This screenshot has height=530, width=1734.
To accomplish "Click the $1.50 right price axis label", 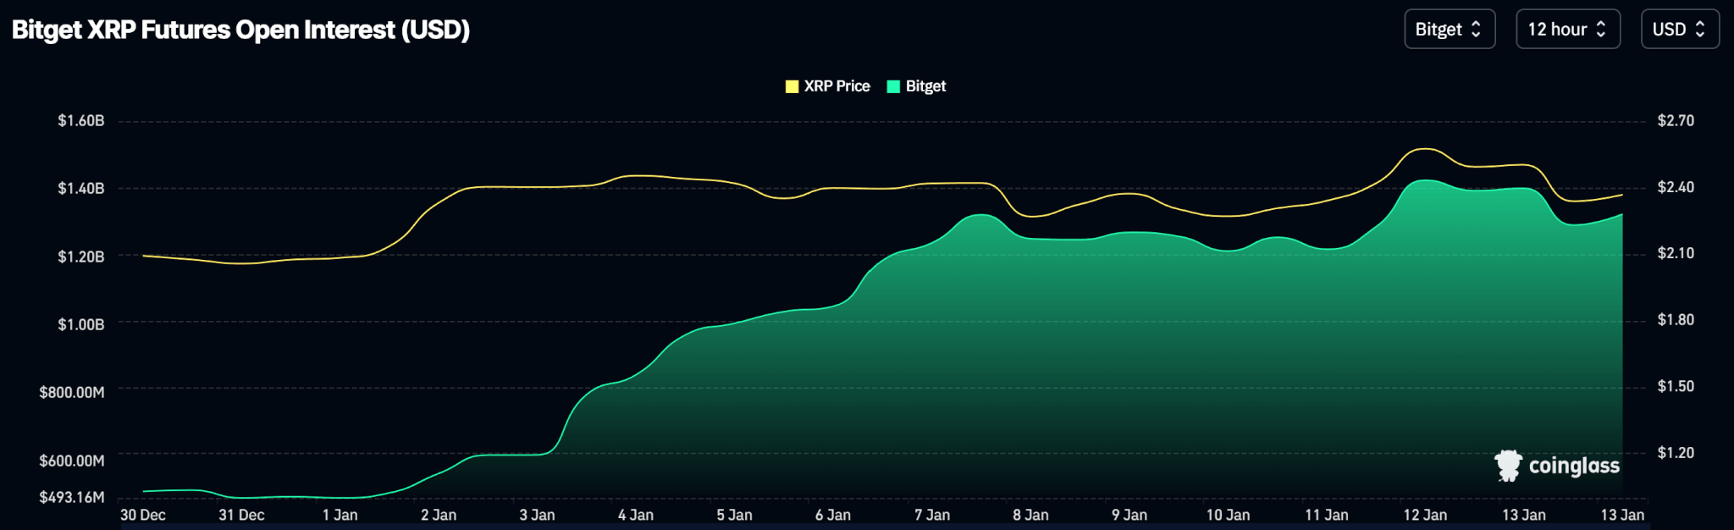I will pos(1676,387).
